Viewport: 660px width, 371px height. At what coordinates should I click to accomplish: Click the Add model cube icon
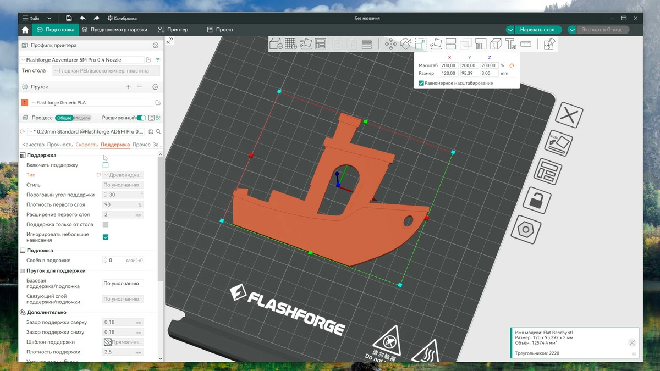tap(276, 44)
